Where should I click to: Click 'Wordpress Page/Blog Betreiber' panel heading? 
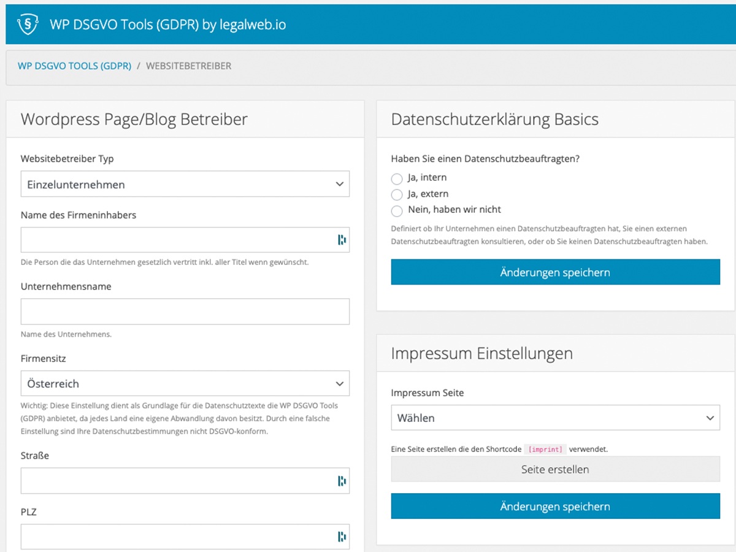pyautogui.click(x=134, y=119)
